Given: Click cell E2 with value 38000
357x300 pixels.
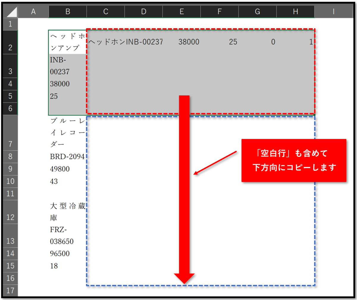Looking at the screenshot, I should (x=181, y=42).
